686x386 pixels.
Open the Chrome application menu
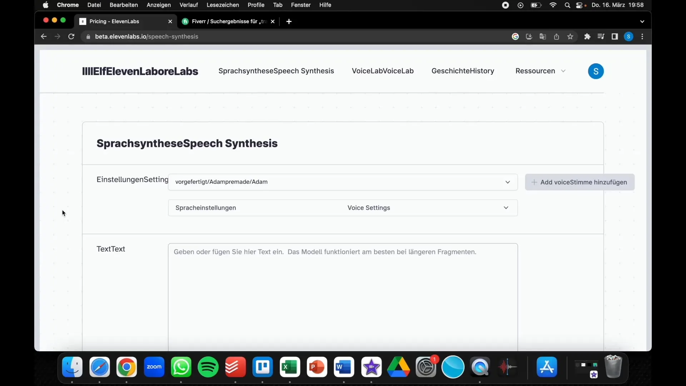click(68, 5)
